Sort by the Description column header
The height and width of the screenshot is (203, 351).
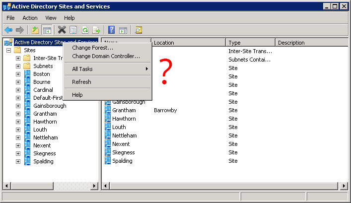312,43
